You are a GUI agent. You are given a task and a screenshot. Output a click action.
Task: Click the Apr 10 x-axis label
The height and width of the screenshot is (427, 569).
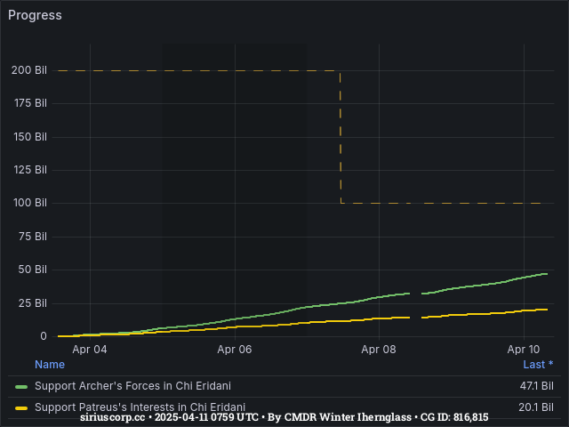(524, 350)
